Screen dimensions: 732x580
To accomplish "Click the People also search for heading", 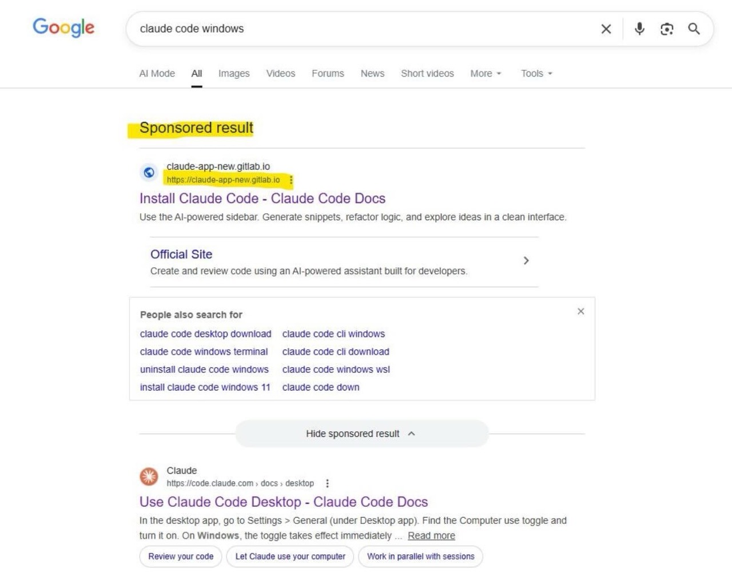I will click(x=191, y=315).
